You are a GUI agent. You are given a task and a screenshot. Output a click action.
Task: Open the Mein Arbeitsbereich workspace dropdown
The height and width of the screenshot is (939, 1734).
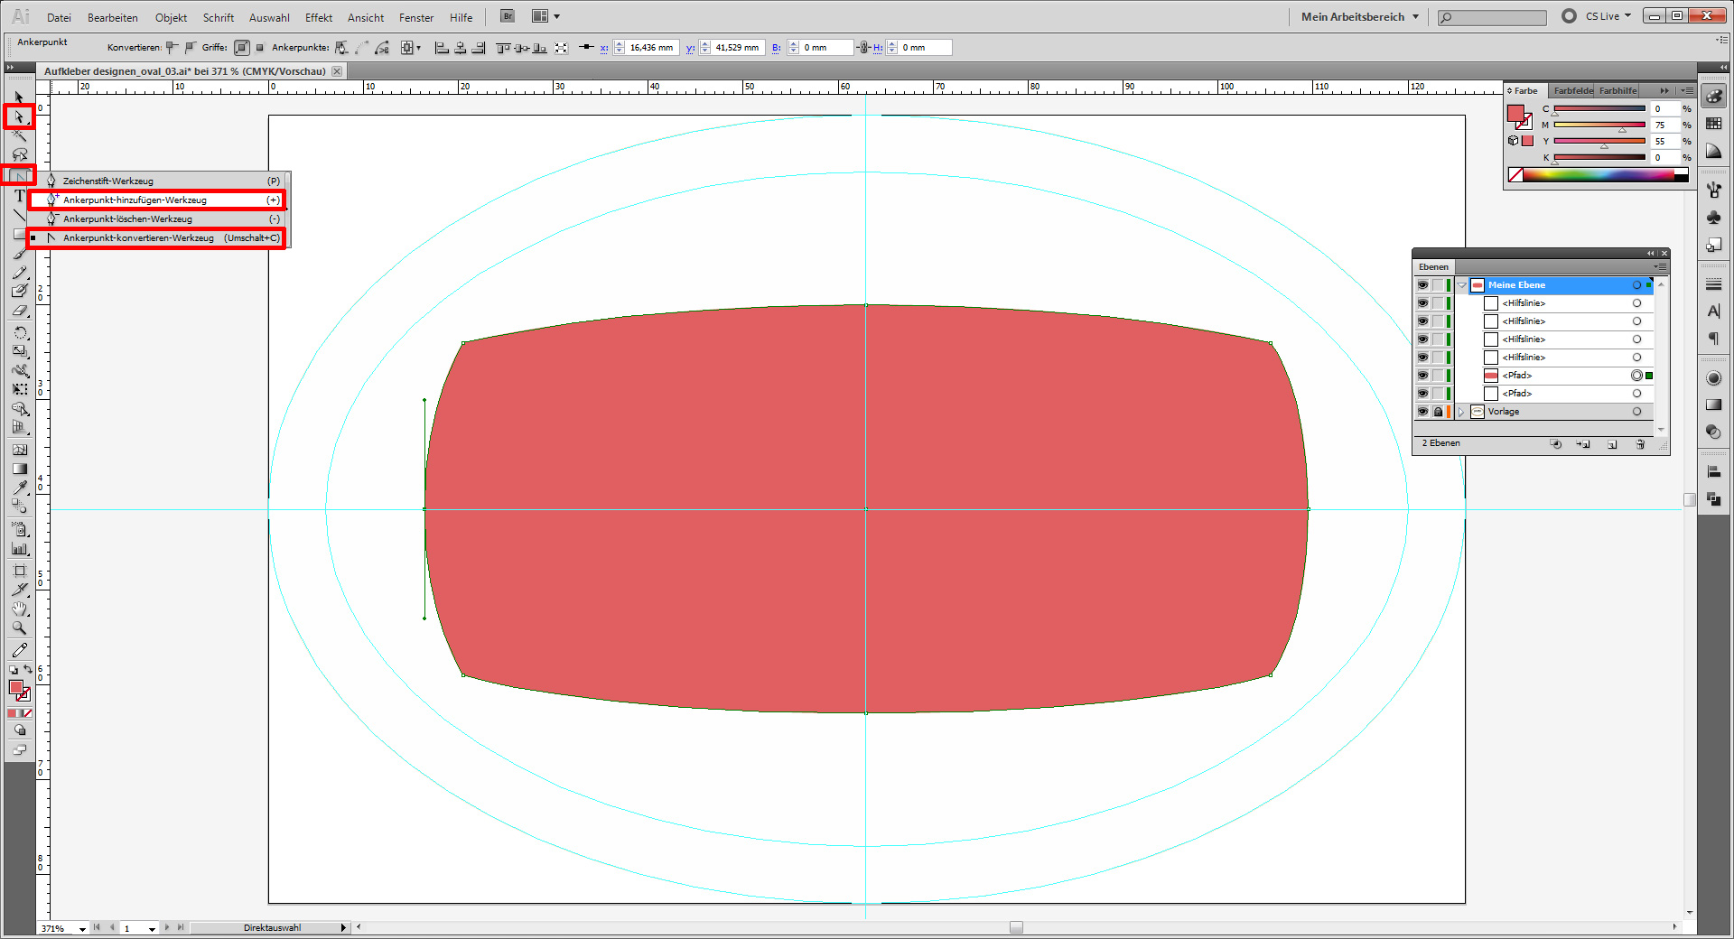[x=1359, y=16]
